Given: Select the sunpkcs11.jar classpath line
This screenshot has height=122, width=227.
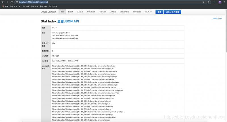Looking at the screenshot, I should click(86, 93).
